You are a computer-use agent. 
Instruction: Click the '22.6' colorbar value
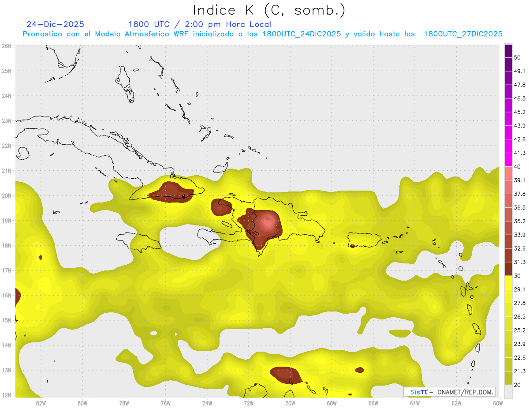click(520, 357)
